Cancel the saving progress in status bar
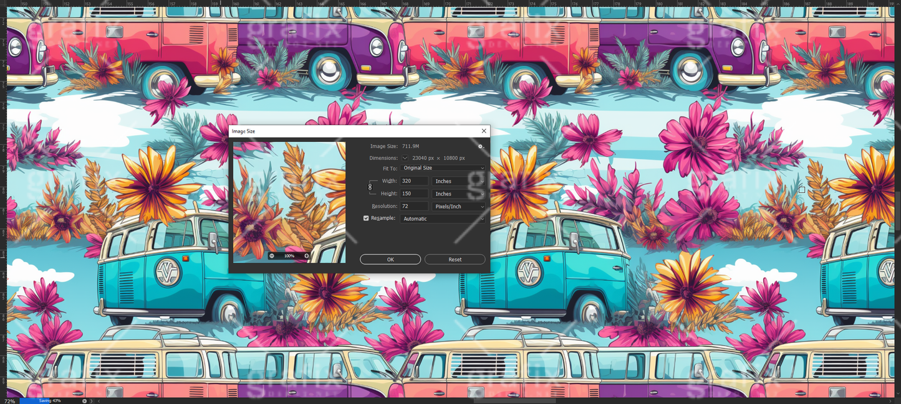 (85, 401)
